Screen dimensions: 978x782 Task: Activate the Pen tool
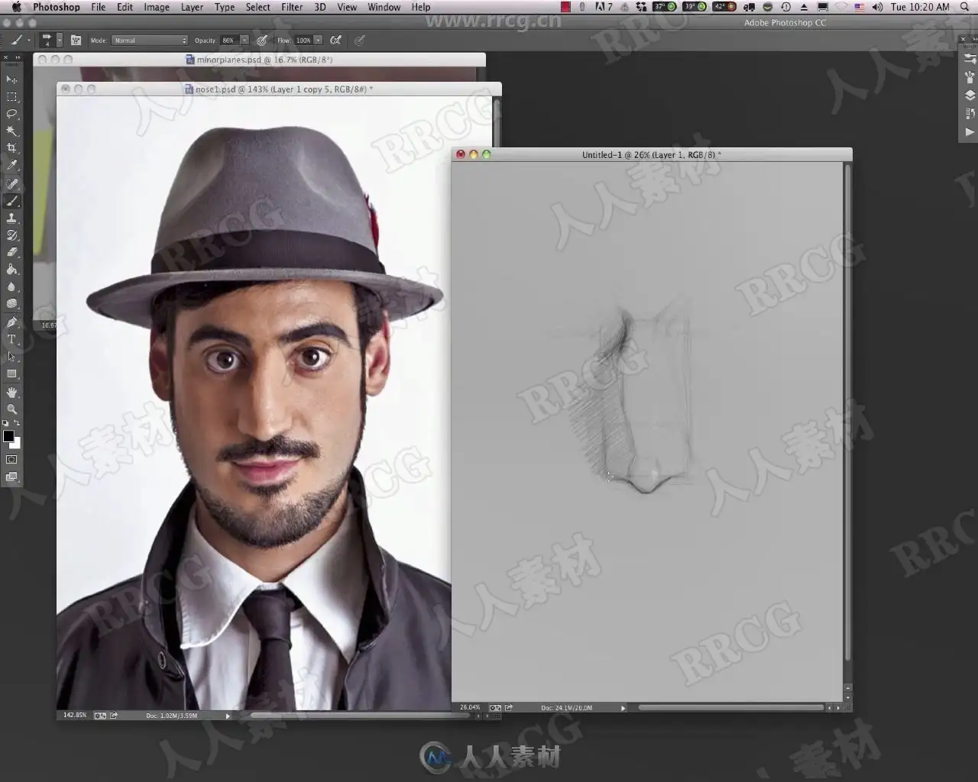click(11, 322)
